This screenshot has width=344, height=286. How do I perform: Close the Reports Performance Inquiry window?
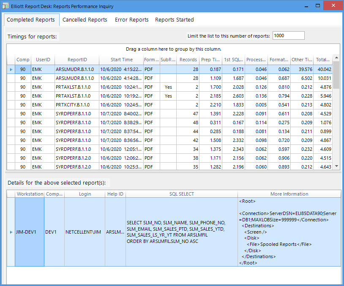point(333,5)
